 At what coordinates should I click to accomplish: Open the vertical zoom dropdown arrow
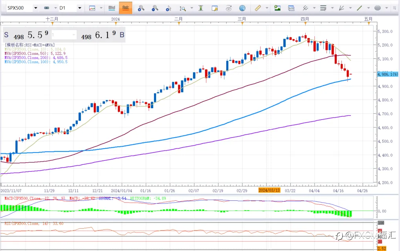click(192, 8)
